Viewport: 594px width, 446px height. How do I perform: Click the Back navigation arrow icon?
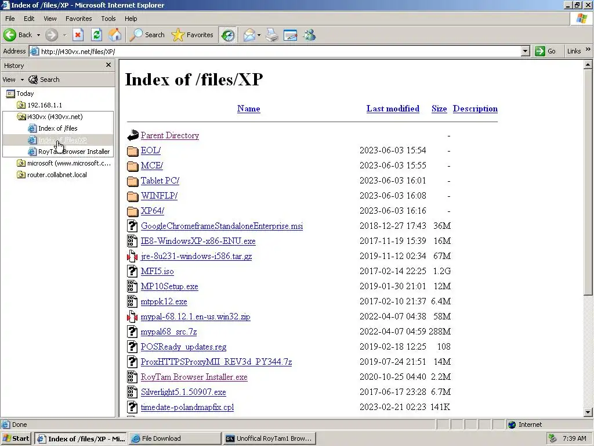pos(10,35)
